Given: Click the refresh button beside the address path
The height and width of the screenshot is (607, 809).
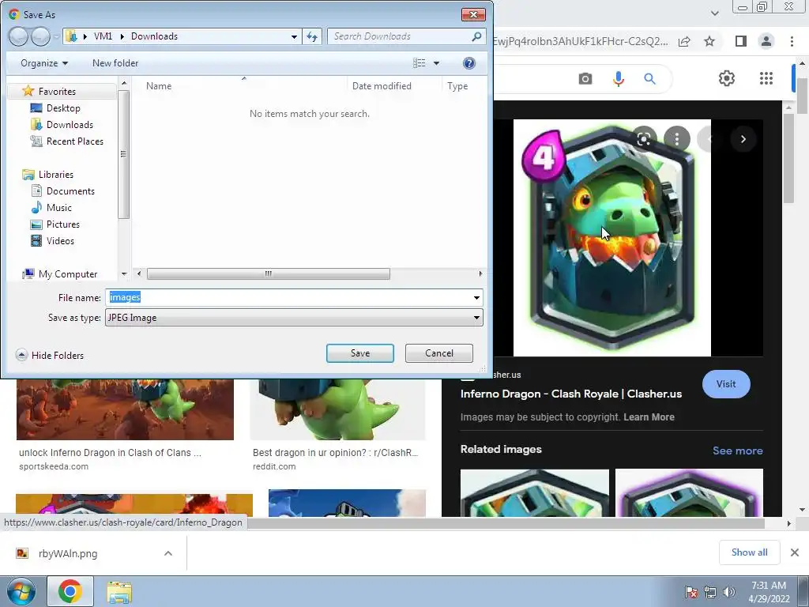Looking at the screenshot, I should pos(312,36).
